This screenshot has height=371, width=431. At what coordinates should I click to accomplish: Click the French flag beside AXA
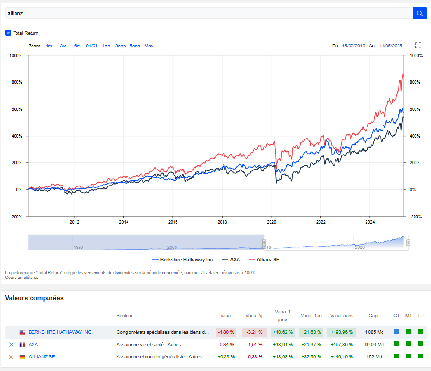coord(22,345)
